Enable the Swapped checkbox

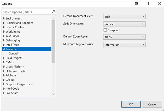105,30
